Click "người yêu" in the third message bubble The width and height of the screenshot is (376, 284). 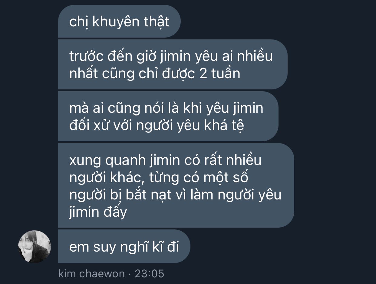(x=168, y=126)
